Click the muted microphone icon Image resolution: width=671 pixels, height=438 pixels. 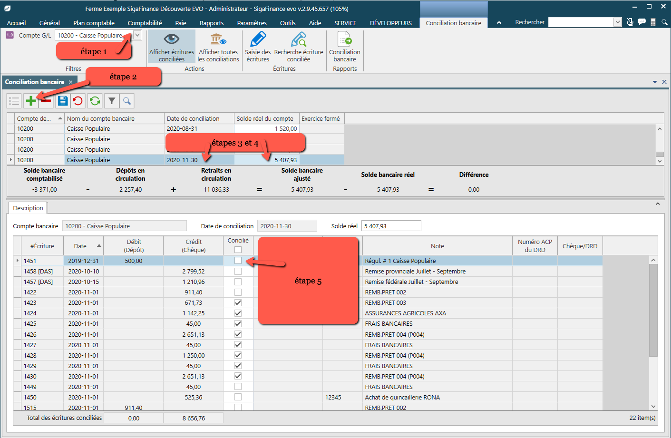point(630,22)
